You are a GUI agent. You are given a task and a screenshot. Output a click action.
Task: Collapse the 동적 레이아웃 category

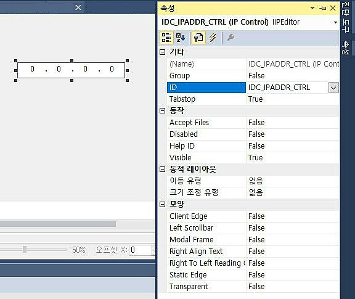point(162,169)
